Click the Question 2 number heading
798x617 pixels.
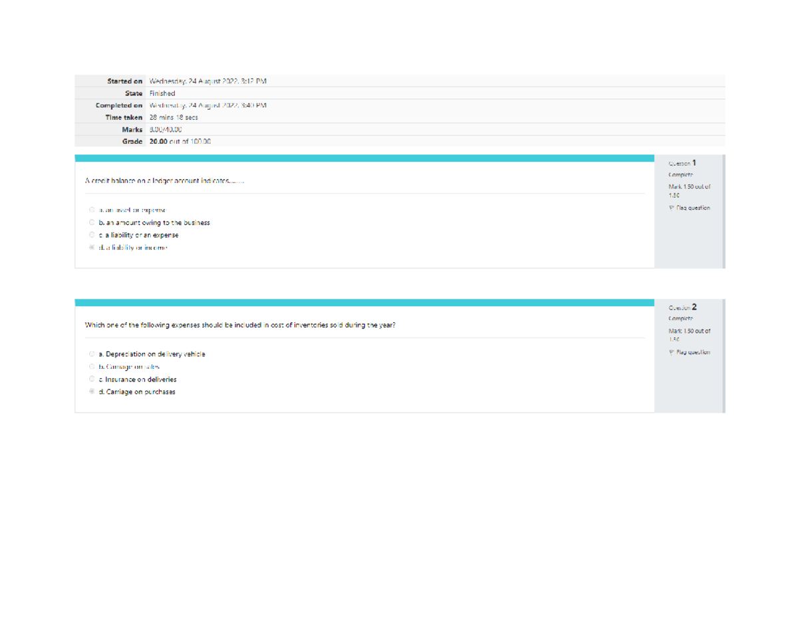click(683, 307)
